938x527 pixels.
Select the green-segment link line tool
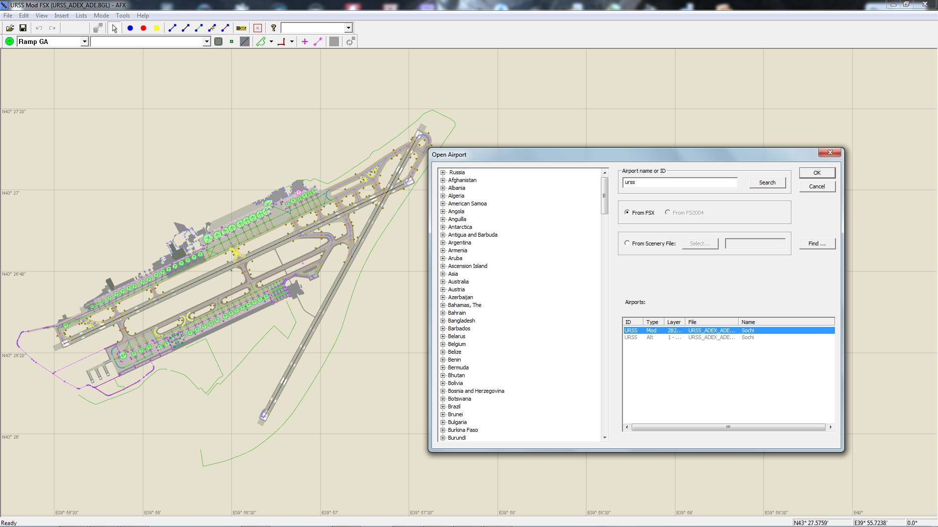click(199, 28)
